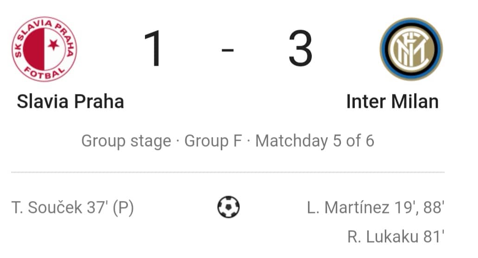
Task: Click the horizontal divider under match info
Action: tap(228, 172)
